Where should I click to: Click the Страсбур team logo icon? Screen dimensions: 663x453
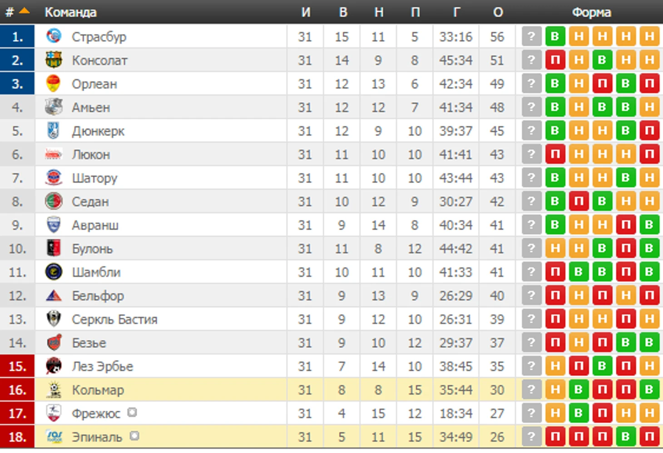pyautogui.click(x=54, y=36)
